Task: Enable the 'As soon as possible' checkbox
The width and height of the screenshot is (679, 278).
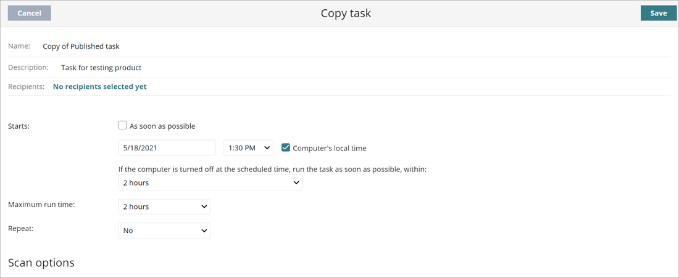Action: 123,126
